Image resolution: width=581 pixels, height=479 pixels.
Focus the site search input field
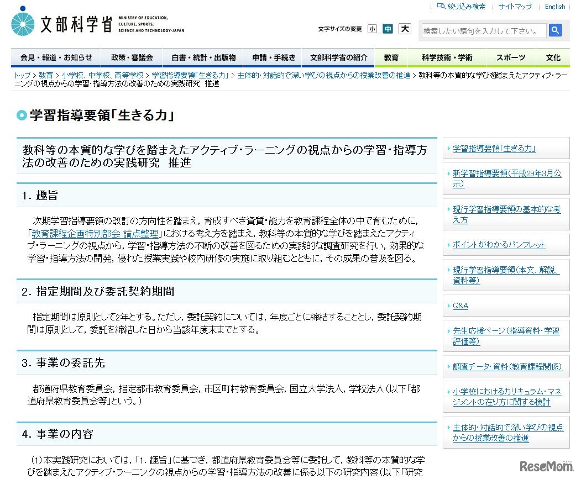point(484,31)
